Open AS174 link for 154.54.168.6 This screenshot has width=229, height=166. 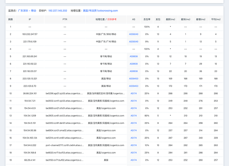click(x=134, y=153)
